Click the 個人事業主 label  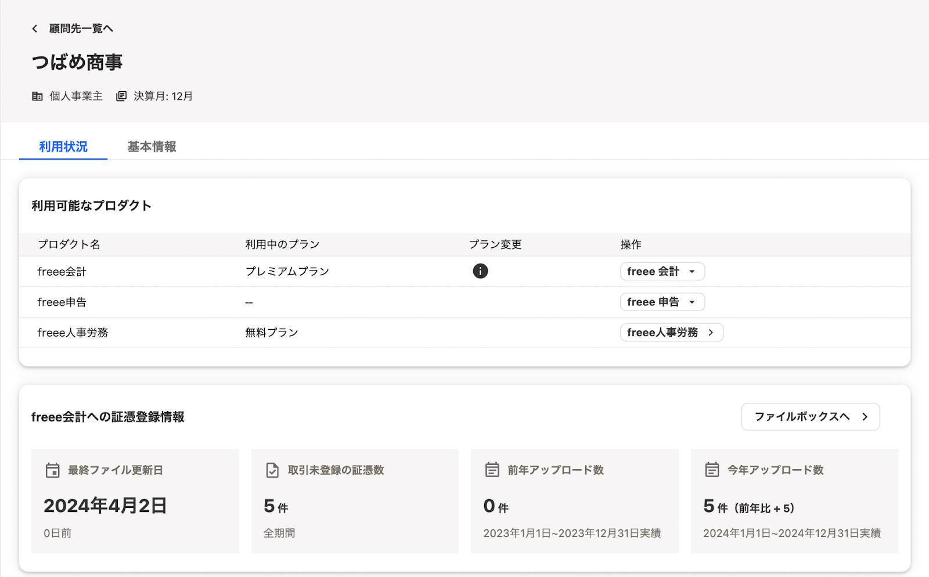(x=76, y=96)
